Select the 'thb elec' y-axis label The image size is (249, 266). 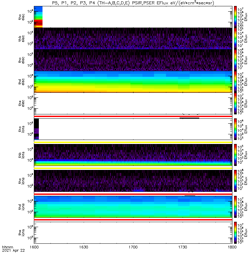pyautogui.click(x=21, y=39)
